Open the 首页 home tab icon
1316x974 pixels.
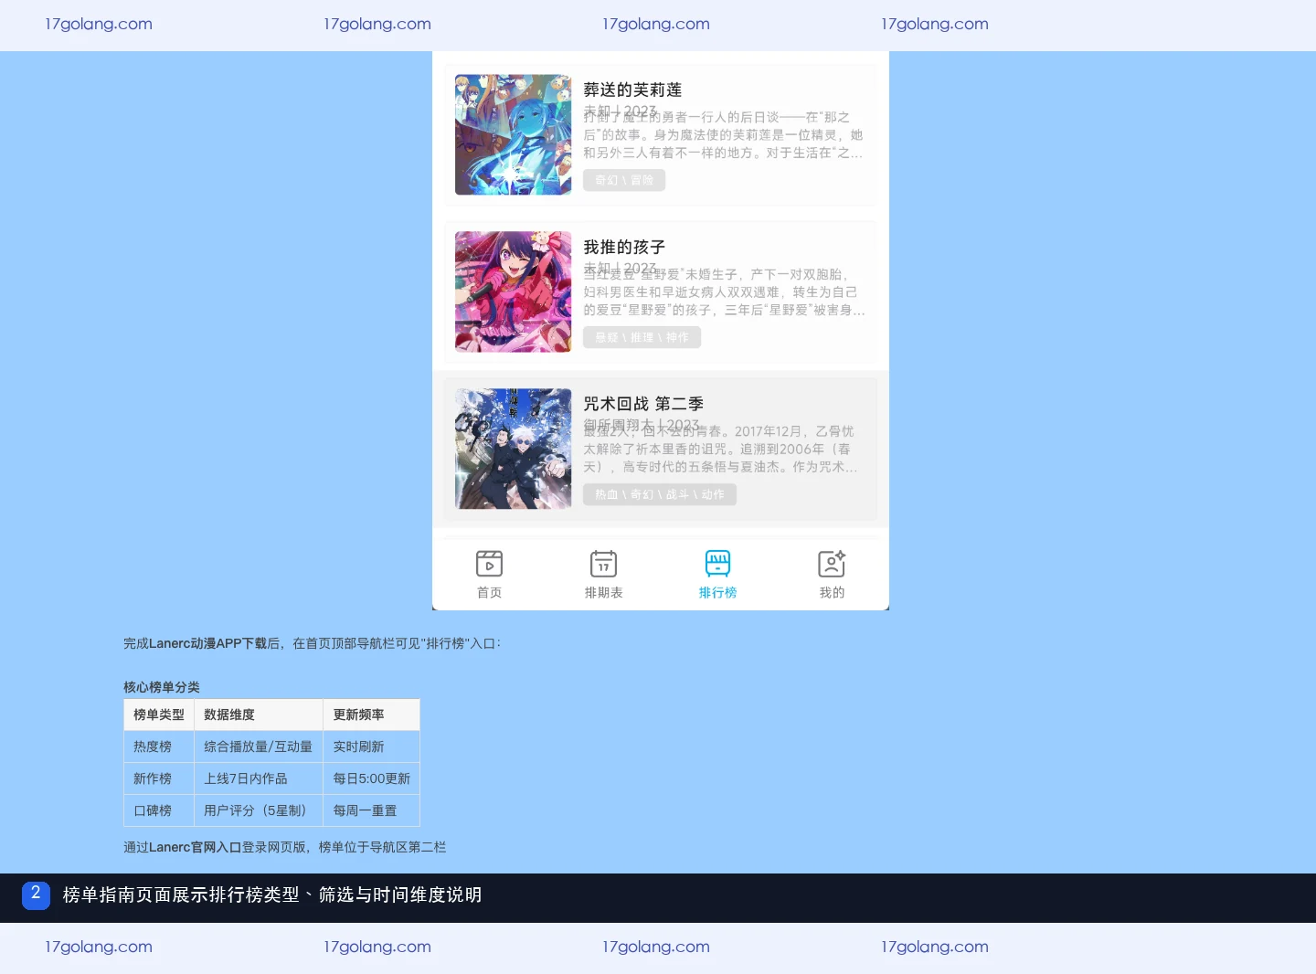489,564
